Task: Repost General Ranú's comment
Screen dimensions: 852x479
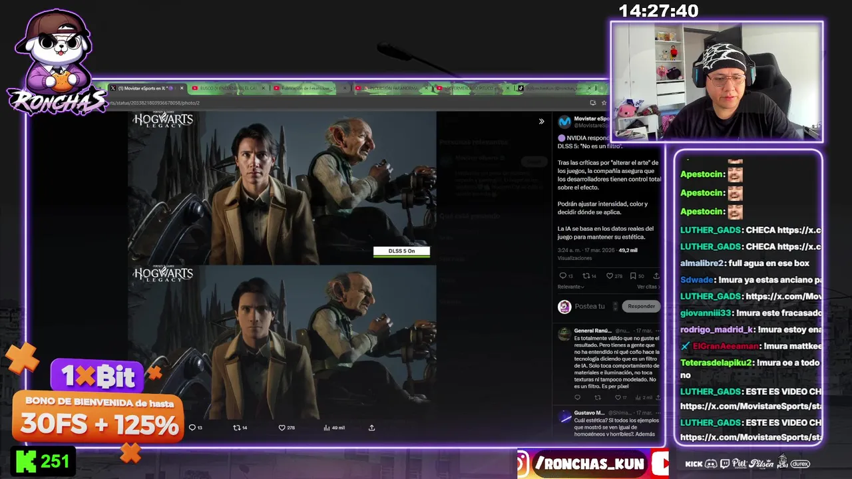Action: point(597,398)
